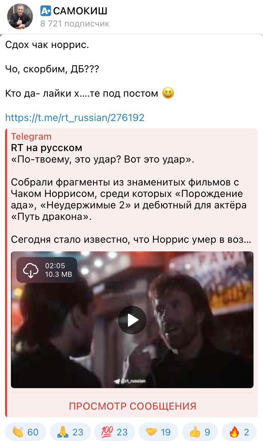
Task: Open the САМОКИШ channel title
Action: pyautogui.click(x=80, y=11)
